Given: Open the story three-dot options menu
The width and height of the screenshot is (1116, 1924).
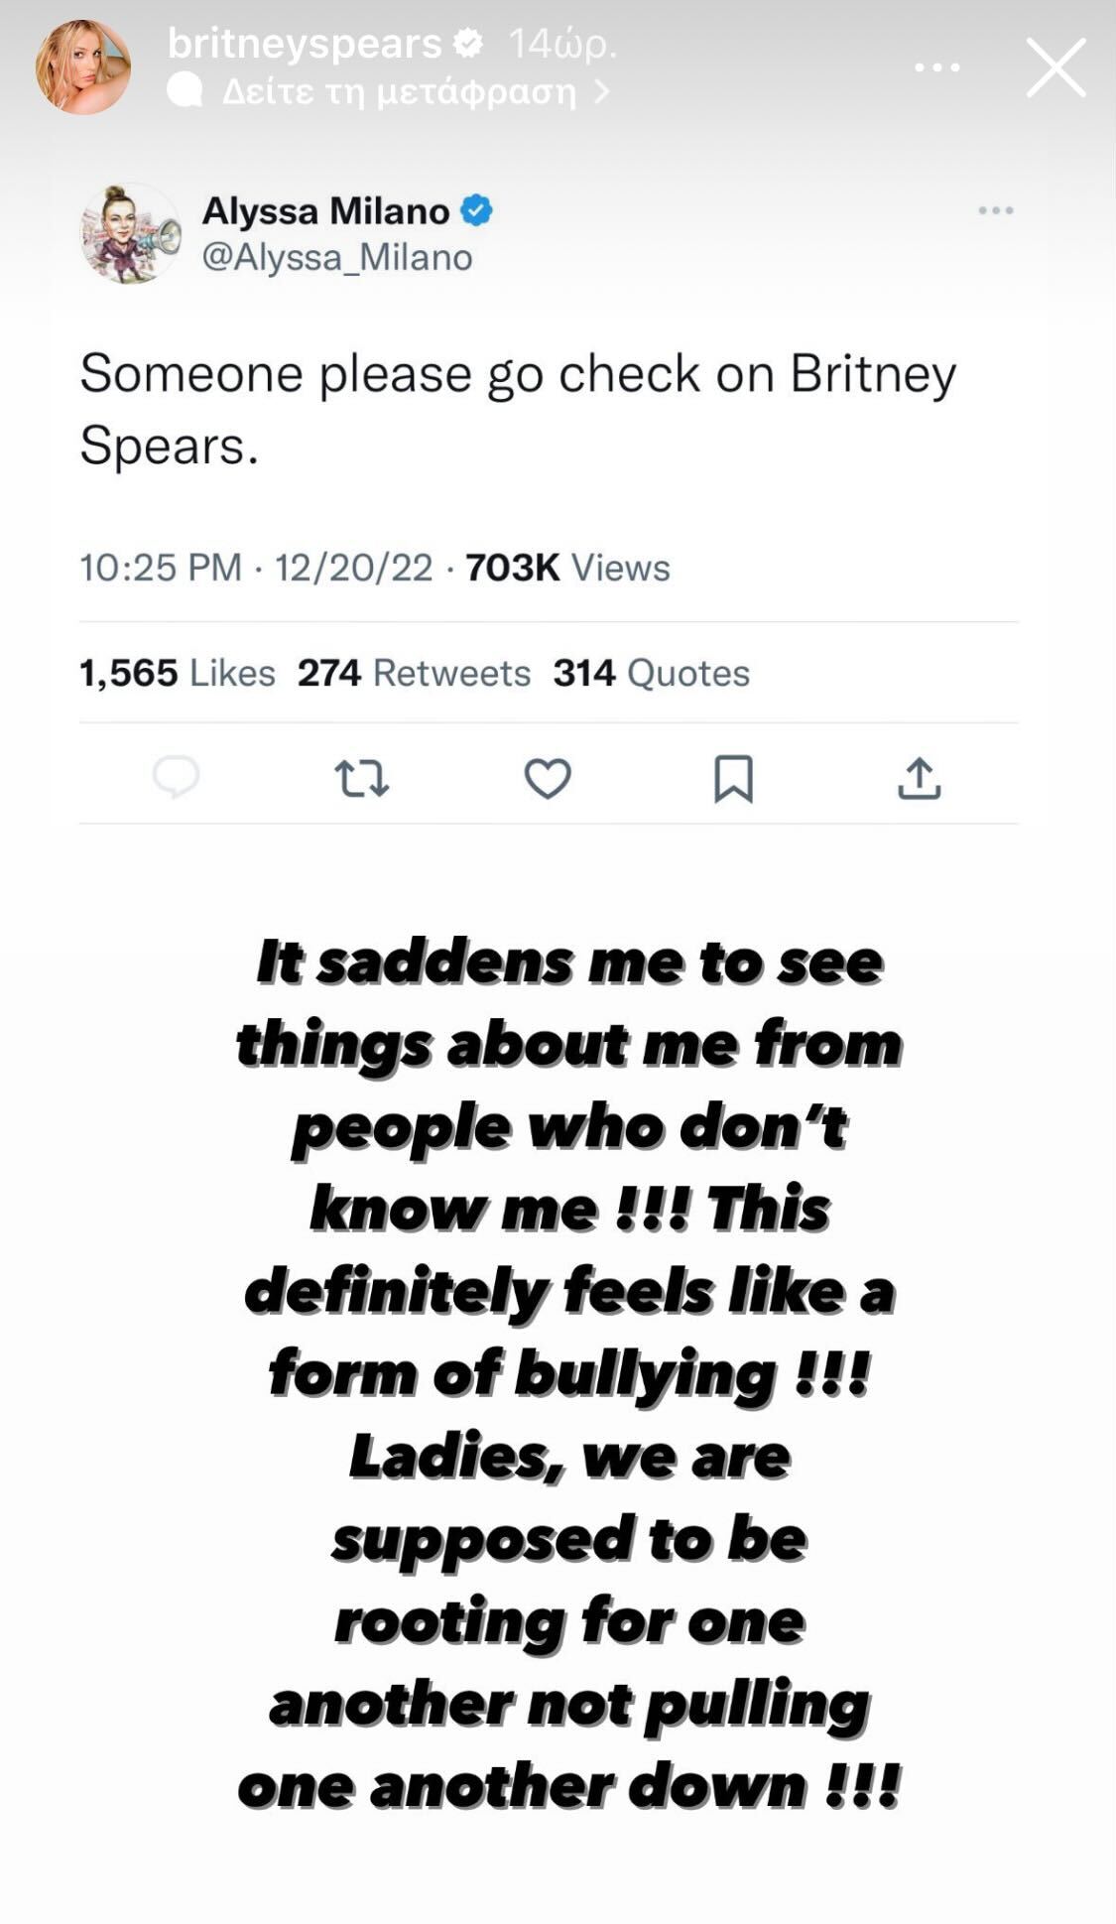Looking at the screenshot, I should click(x=936, y=67).
